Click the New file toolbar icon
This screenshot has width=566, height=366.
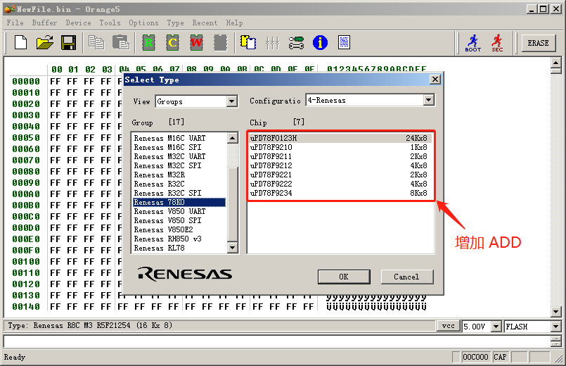(20, 43)
